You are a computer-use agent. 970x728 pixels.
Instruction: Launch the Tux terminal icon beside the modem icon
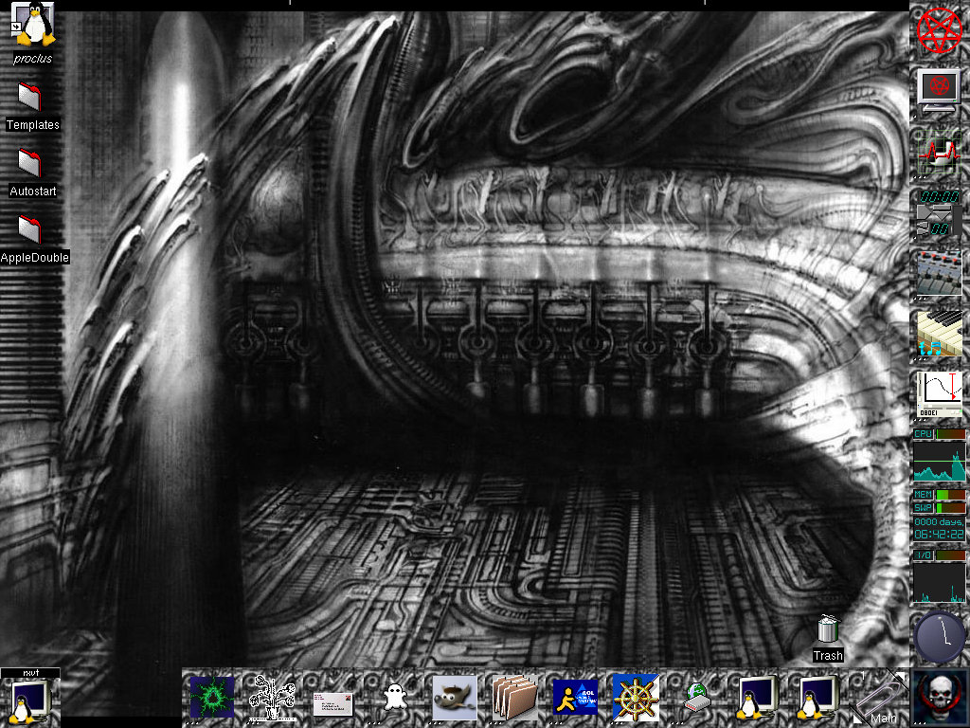[757, 698]
